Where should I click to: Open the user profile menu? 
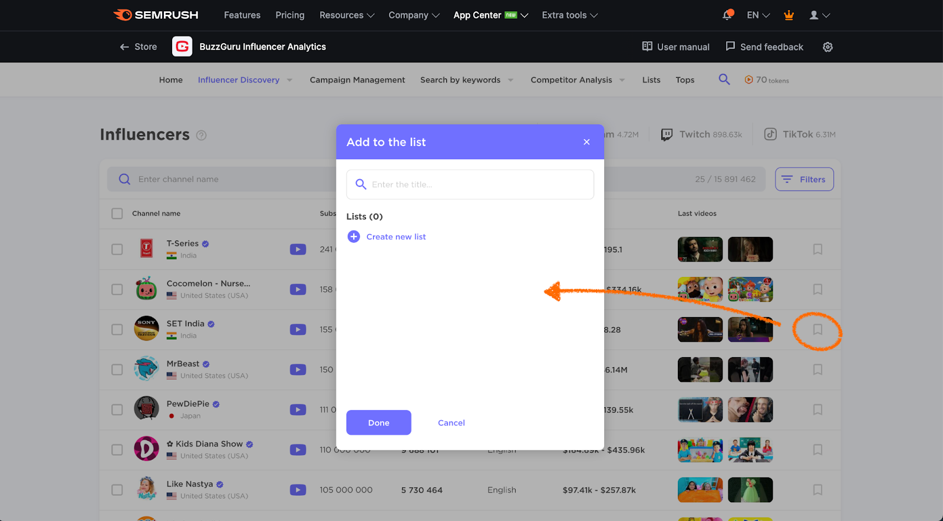(819, 15)
